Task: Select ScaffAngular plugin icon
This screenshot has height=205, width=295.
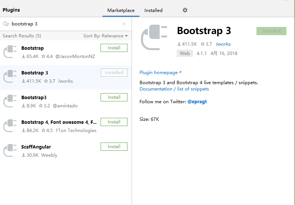Action: click(x=10, y=150)
